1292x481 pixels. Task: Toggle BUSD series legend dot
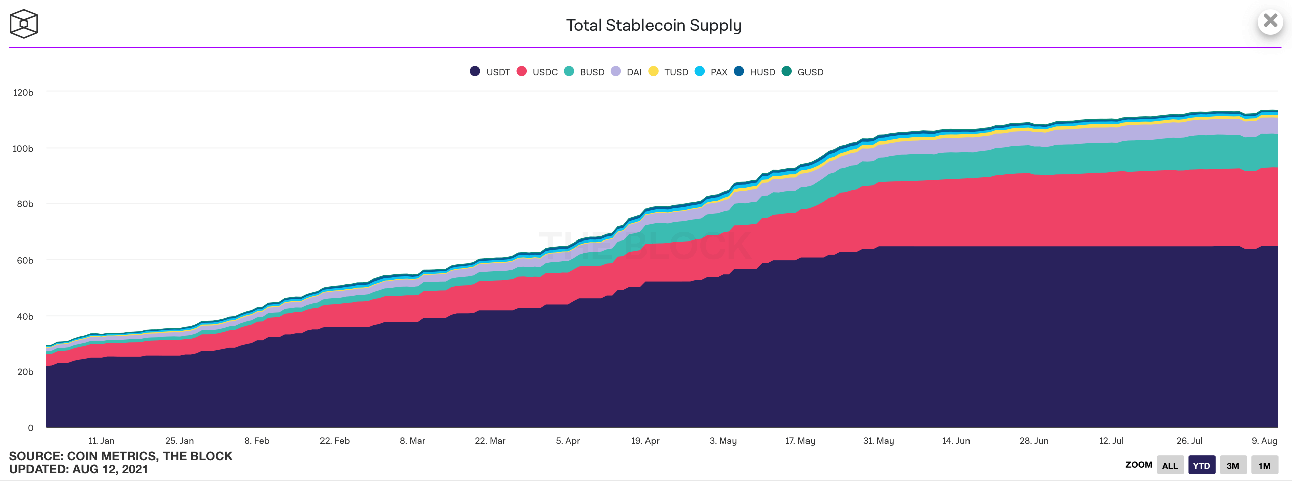569,71
